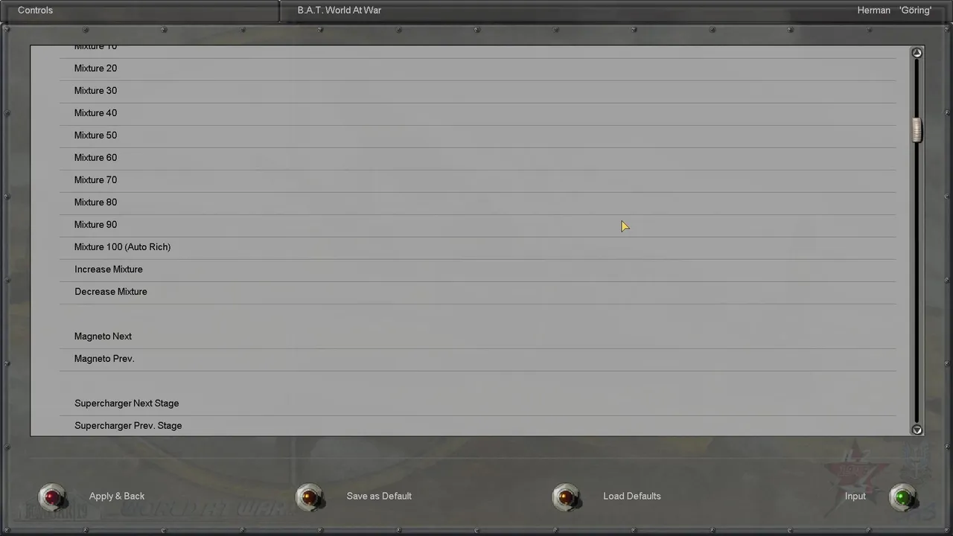The image size is (953, 536).
Task: Click the scrollbar down arrow
Action: click(x=917, y=430)
